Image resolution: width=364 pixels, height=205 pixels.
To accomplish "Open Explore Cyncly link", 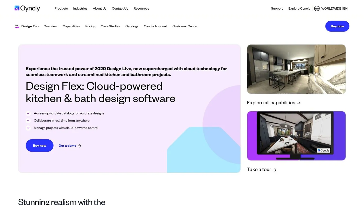I will click(x=299, y=9).
